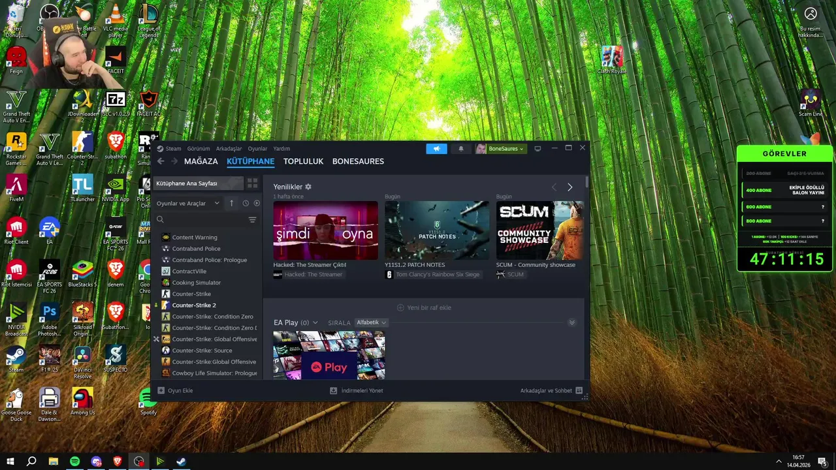
Task: Open the EA Play shelf thumbnail
Action: click(329, 355)
